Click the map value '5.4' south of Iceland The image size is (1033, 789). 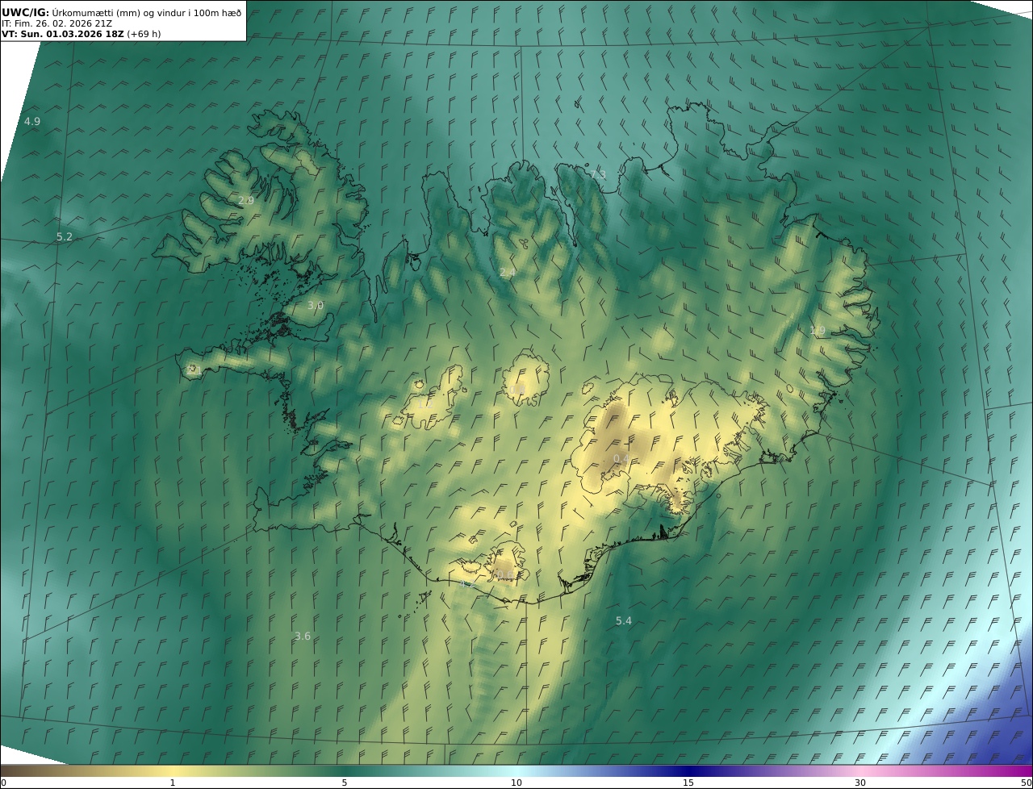[x=624, y=621]
